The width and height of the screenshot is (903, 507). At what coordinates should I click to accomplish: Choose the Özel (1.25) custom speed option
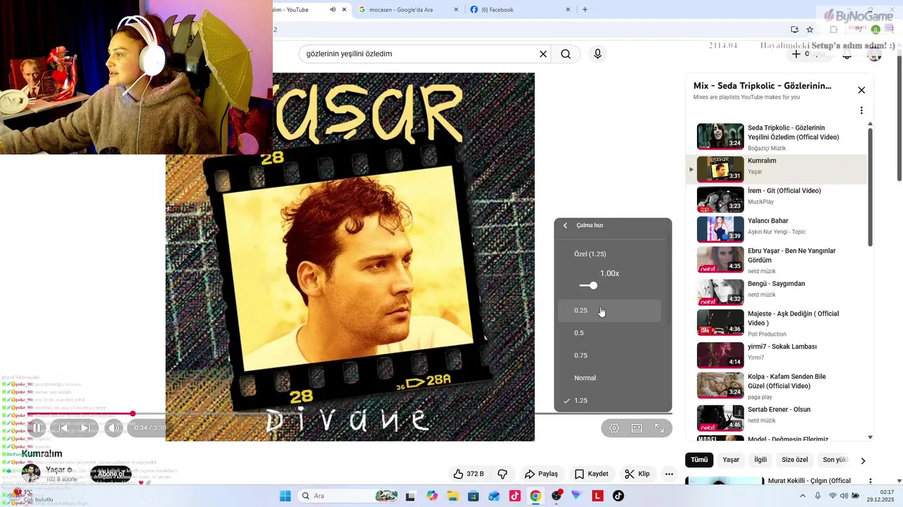click(x=610, y=254)
